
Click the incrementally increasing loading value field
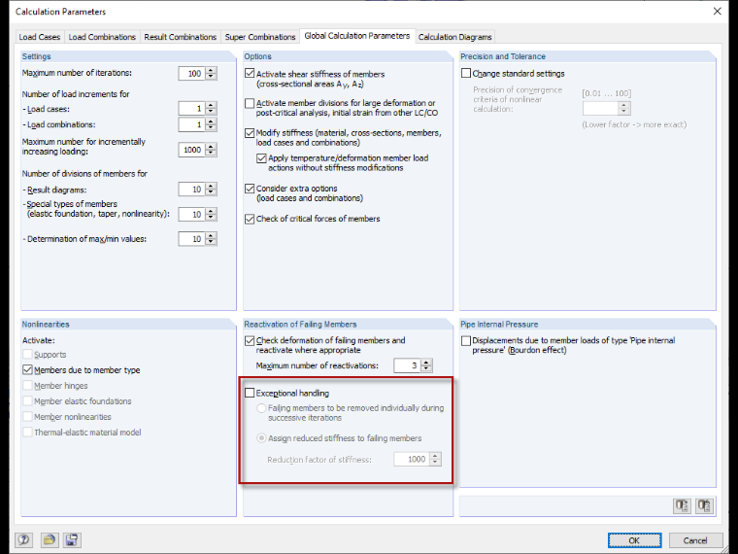point(192,150)
